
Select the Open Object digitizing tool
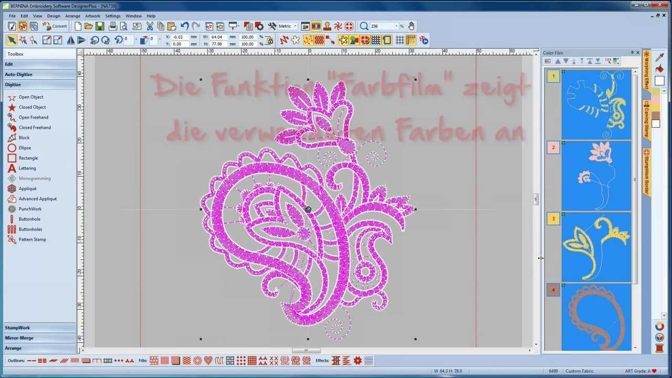coord(31,97)
